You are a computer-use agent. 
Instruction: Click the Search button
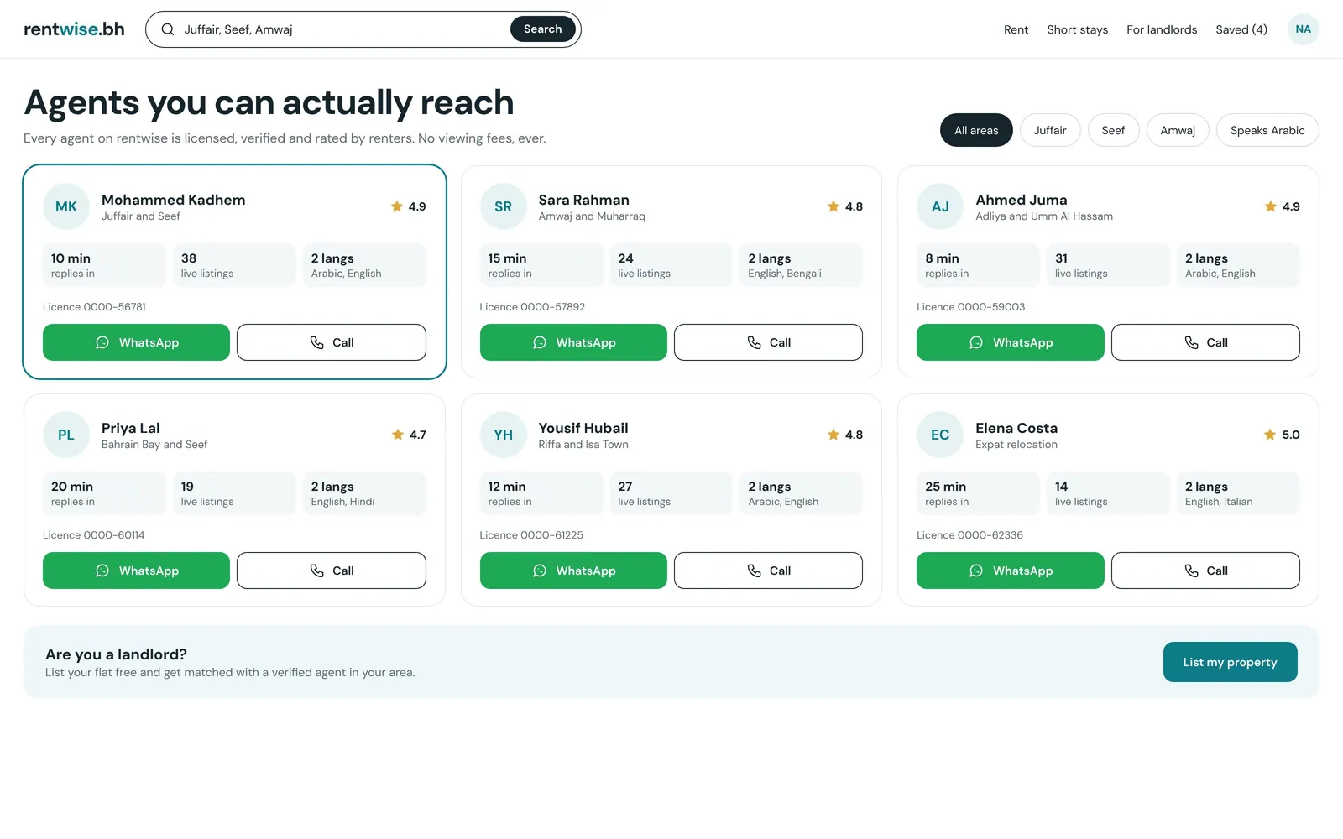coord(542,29)
